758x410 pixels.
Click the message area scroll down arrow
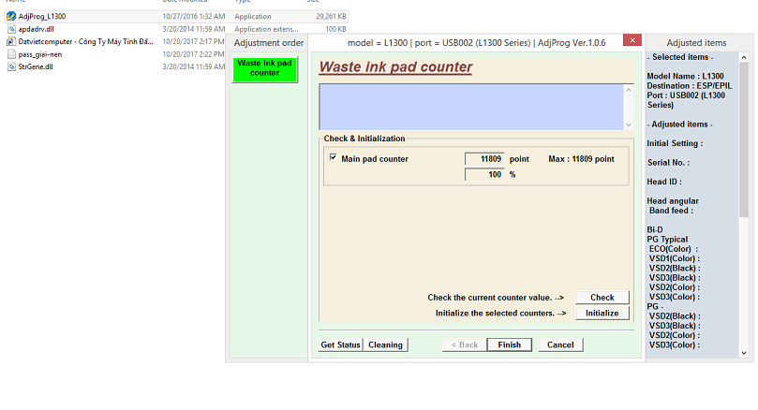[x=629, y=125]
